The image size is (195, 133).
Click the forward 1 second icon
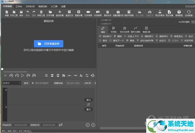28,75
